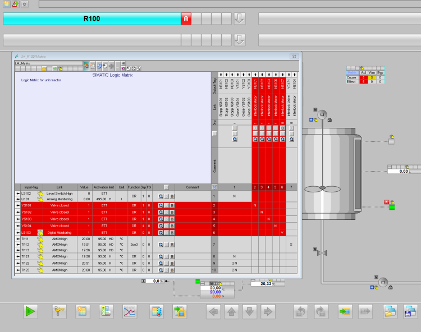The image size is (421, 332).
Task: Click the magnifier in row TI121
Action: (161, 256)
